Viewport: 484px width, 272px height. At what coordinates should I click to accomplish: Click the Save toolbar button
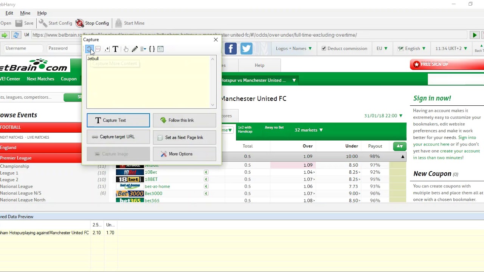(25, 23)
